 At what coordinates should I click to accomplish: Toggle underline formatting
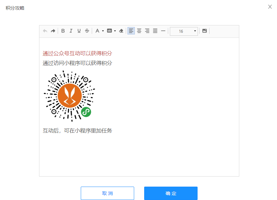79,31
